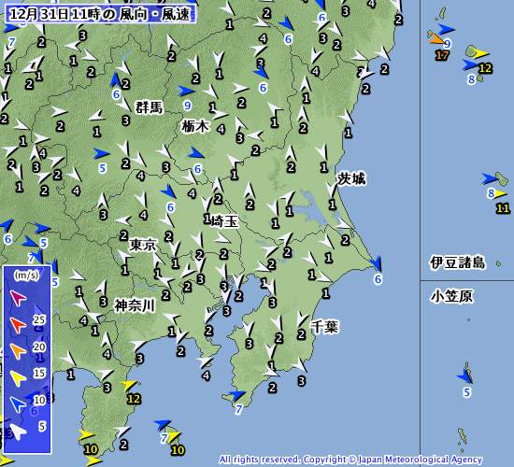Click blue arrow valued 8 beside yellow 11
514x467 pixels.
[490, 179]
